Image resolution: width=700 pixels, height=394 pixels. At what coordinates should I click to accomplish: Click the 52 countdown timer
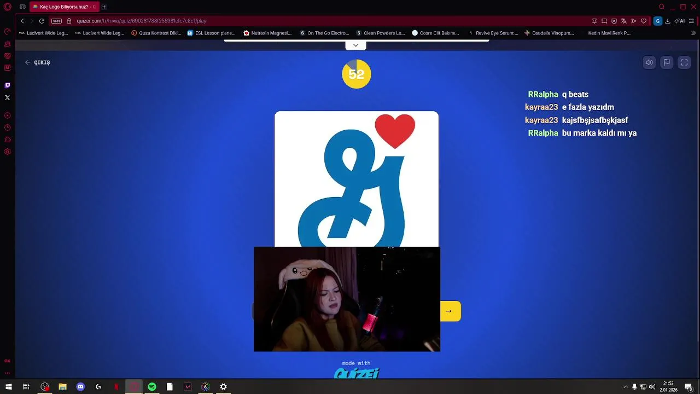[x=357, y=74]
